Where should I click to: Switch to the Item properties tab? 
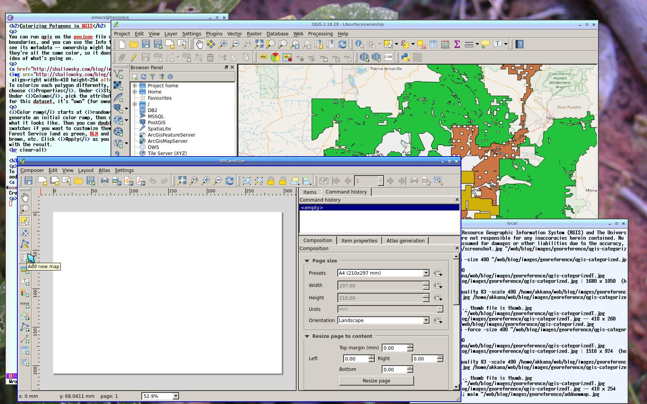point(359,241)
